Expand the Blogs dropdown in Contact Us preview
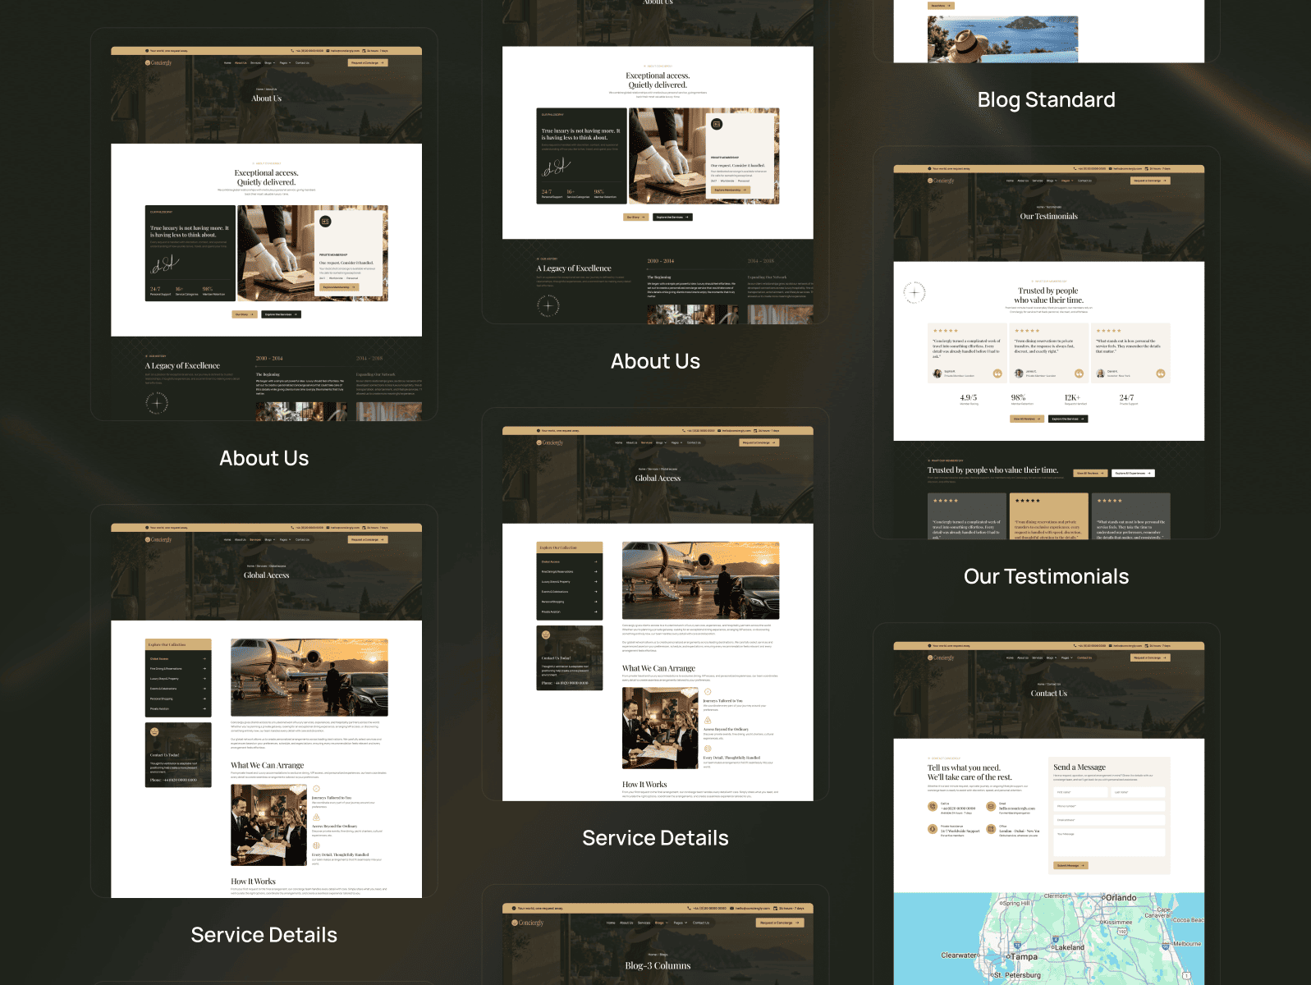The height and width of the screenshot is (985, 1311). tap(1052, 657)
